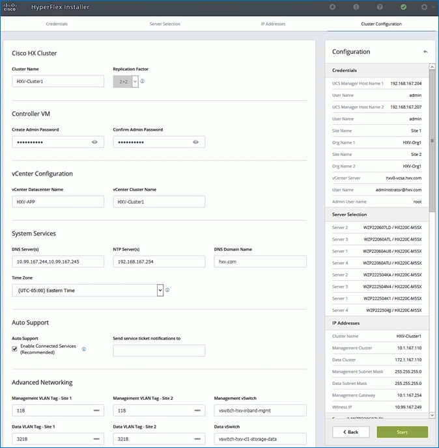The width and height of the screenshot is (439, 448).
Task: Click Management Gateway value 10.1.167.254
Action: click(409, 395)
